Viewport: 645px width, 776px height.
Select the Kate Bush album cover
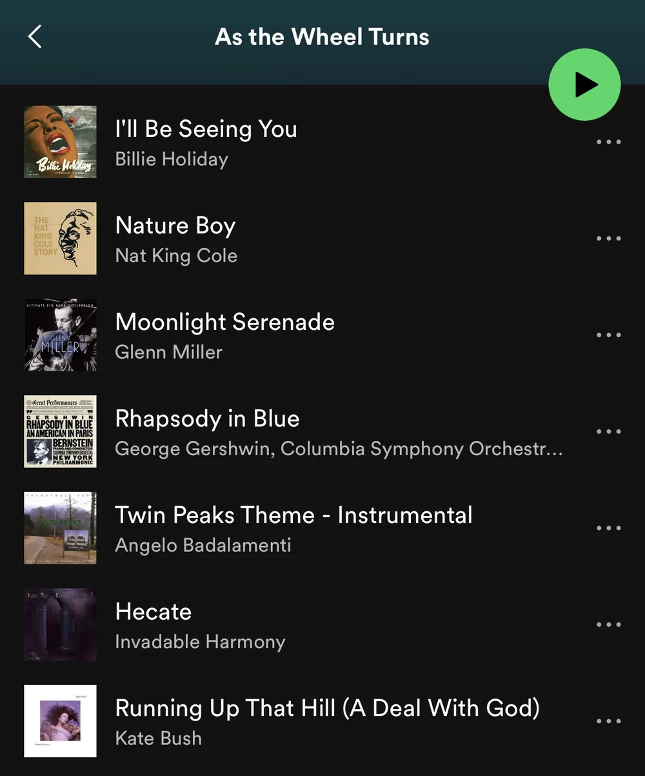coord(60,721)
